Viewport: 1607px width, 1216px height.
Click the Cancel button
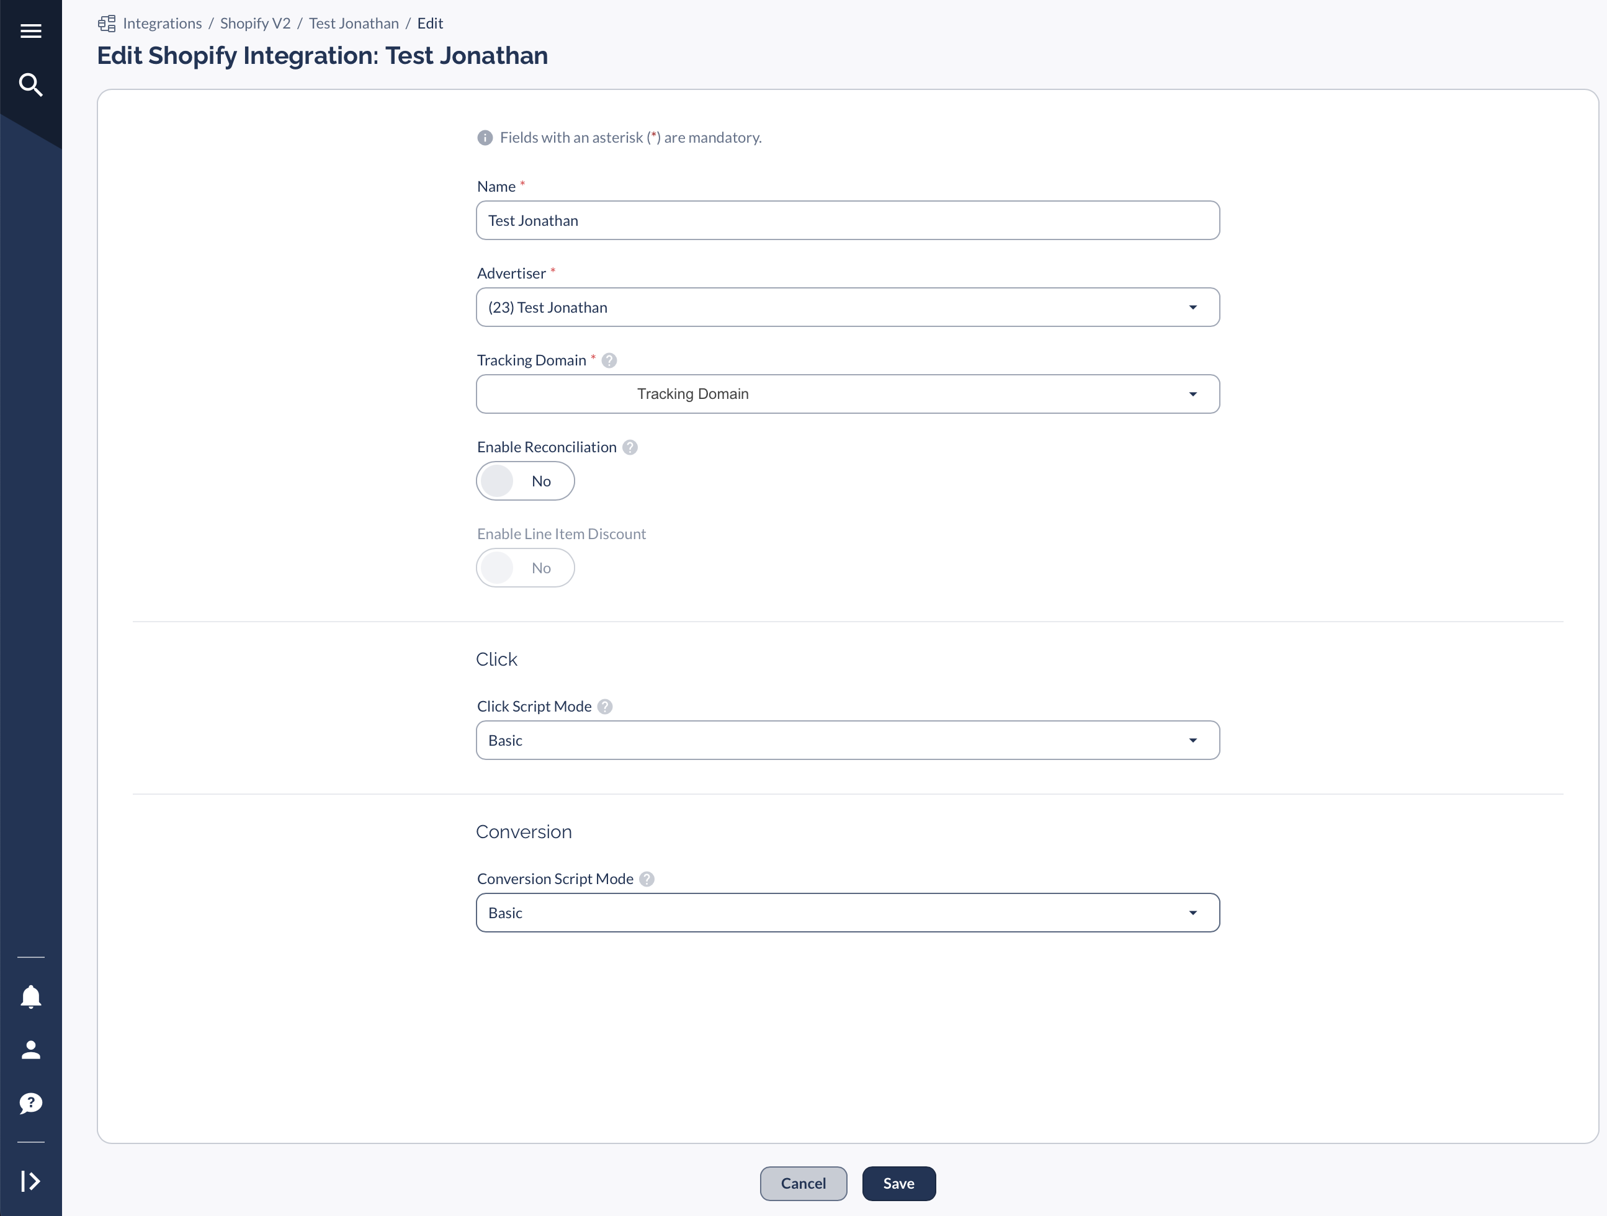click(x=803, y=1183)
